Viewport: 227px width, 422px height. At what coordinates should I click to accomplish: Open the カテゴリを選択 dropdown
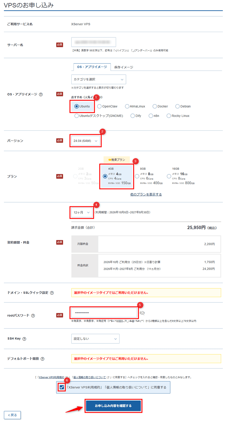click(x=99, y=79)
